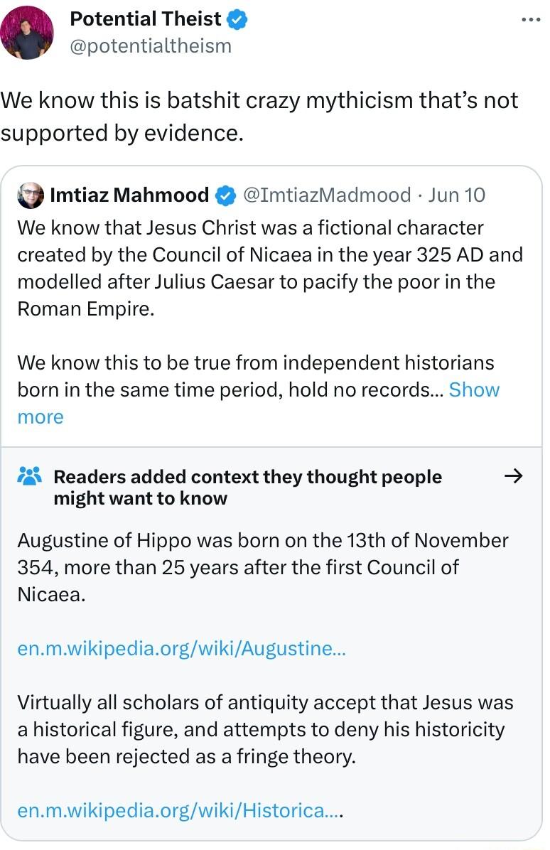Click the @potentialtheism handle
550x850 pixels.
pos(150,45)
